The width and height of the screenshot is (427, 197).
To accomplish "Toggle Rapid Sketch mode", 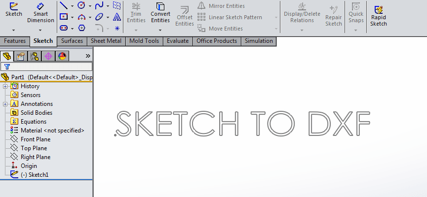I will (x=379, y=15).
